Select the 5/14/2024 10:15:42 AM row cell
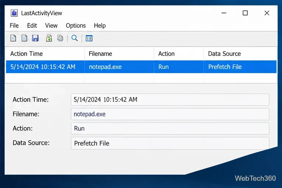The height and width of the screenshot is (188, 282). (x=45, y=67)
